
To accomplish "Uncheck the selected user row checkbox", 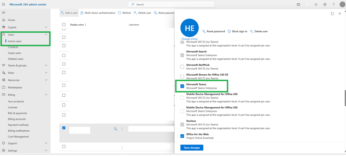I will click(x=64, y=128).
